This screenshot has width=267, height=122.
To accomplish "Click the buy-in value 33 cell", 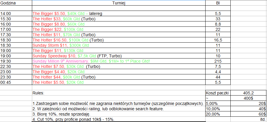I will pyautogui.click(x=218, y=19).
